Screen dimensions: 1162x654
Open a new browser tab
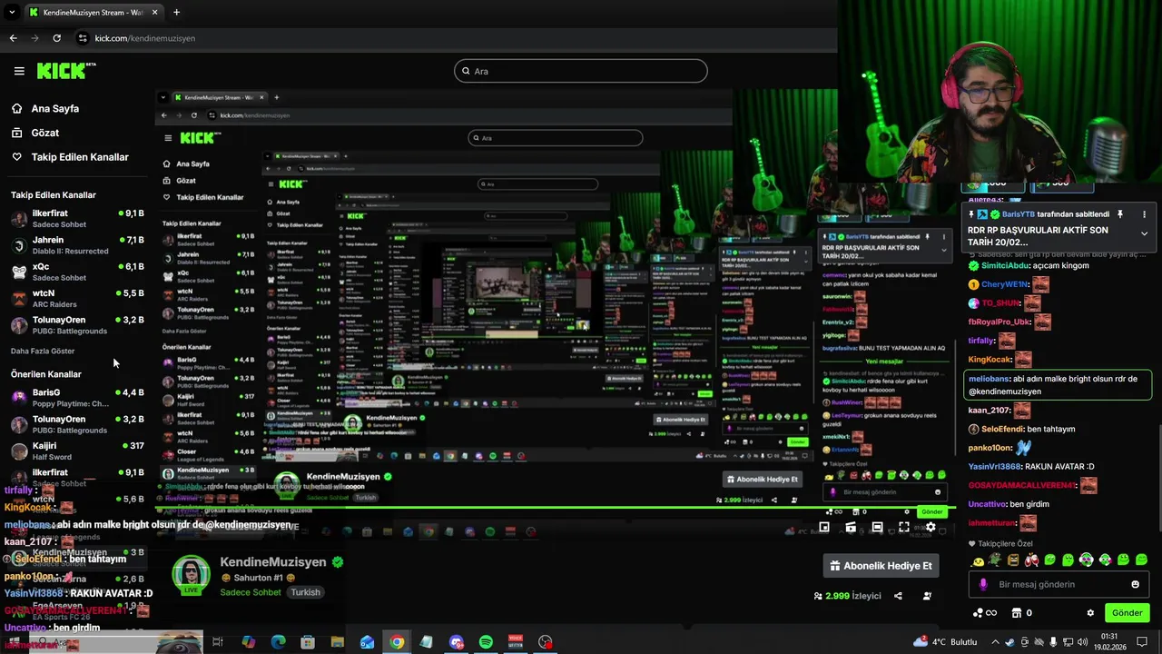click(x=176, y=13)
